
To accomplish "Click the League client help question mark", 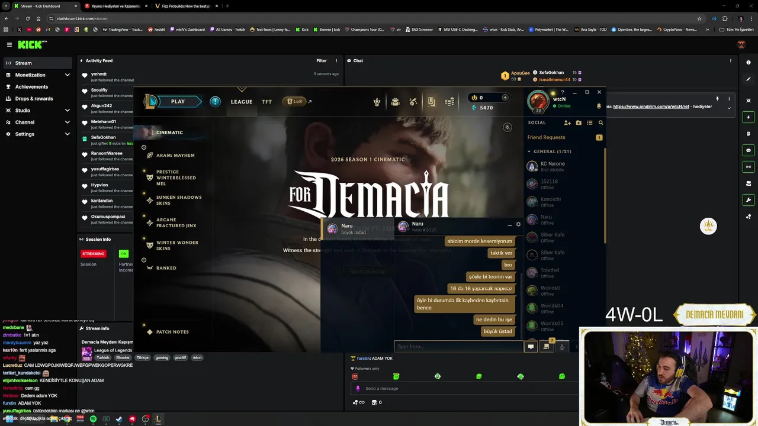I will [562, 92].
